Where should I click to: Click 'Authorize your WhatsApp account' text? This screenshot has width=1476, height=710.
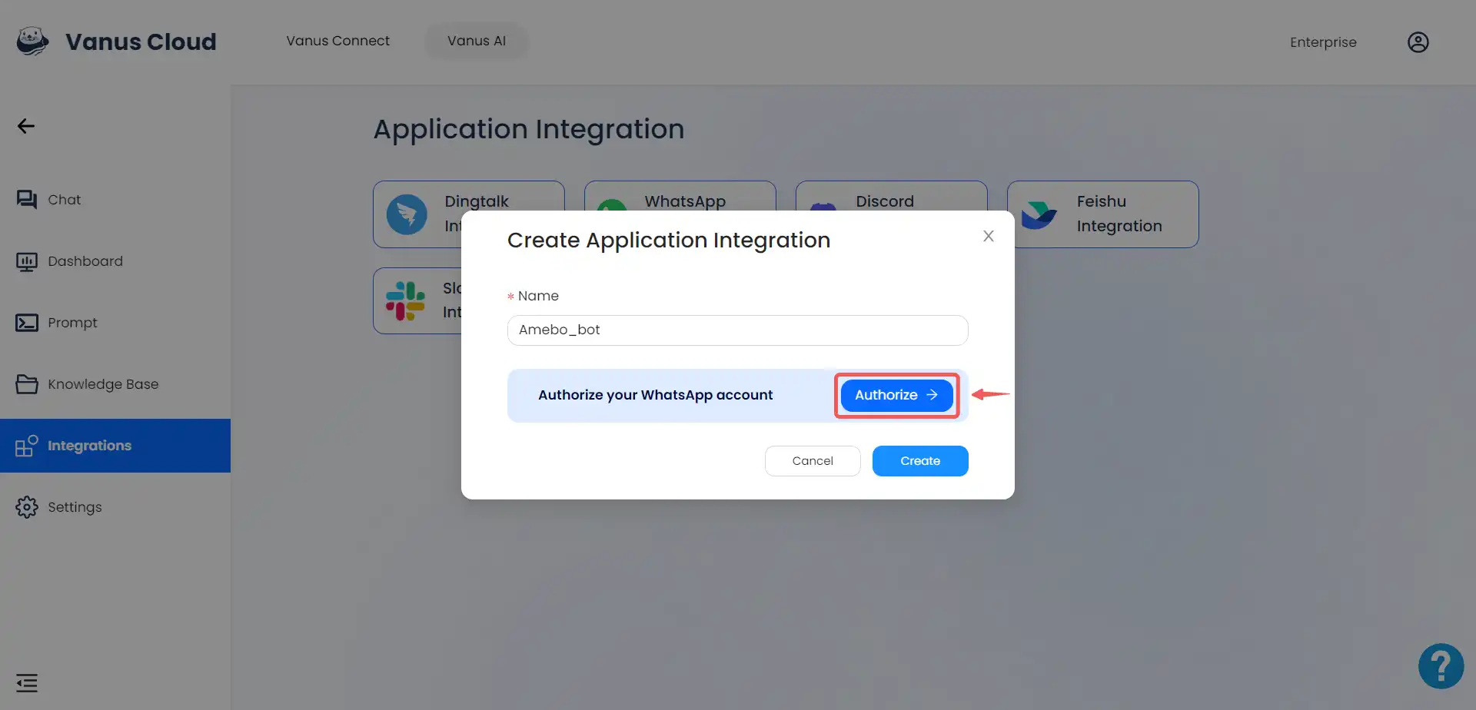pyautogui.click(x=656, y=395)
